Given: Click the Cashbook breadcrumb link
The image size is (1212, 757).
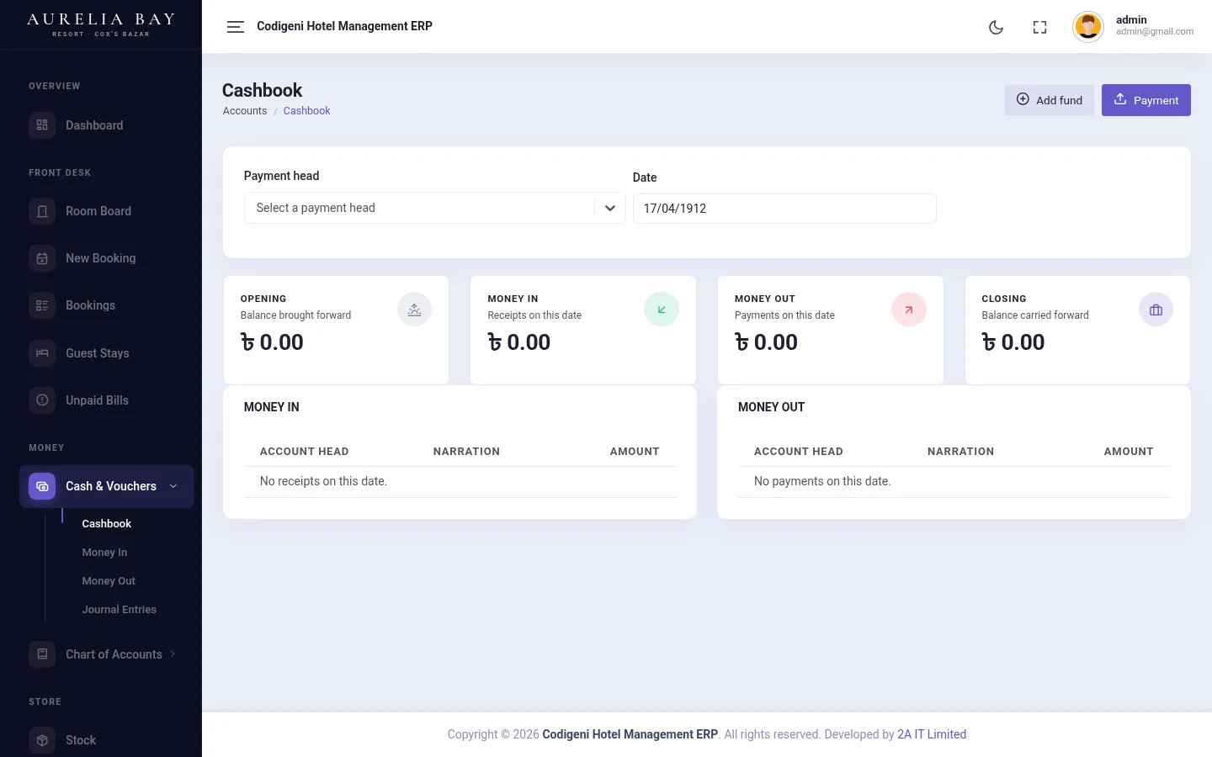Looking at the screenshot, I should tap(306, 111).
